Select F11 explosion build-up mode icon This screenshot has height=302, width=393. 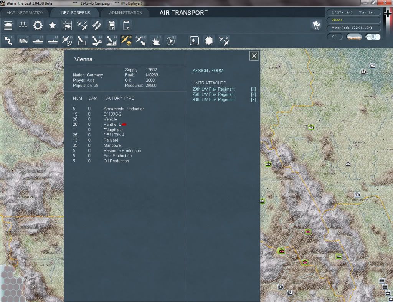156,40
